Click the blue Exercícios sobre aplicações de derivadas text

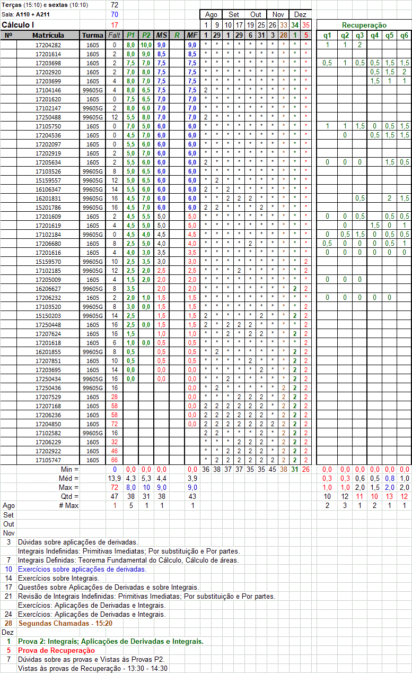pyautogui.click(x=82, y=569)
